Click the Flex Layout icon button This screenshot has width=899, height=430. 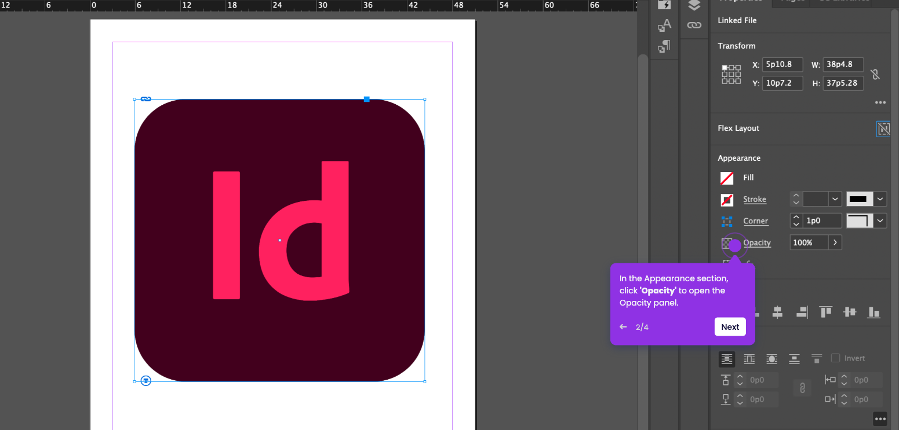click(883, 128)
